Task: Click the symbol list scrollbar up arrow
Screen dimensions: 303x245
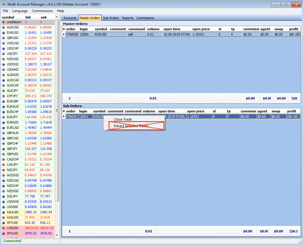Action: pyautogui.click(x=57, y=17)
